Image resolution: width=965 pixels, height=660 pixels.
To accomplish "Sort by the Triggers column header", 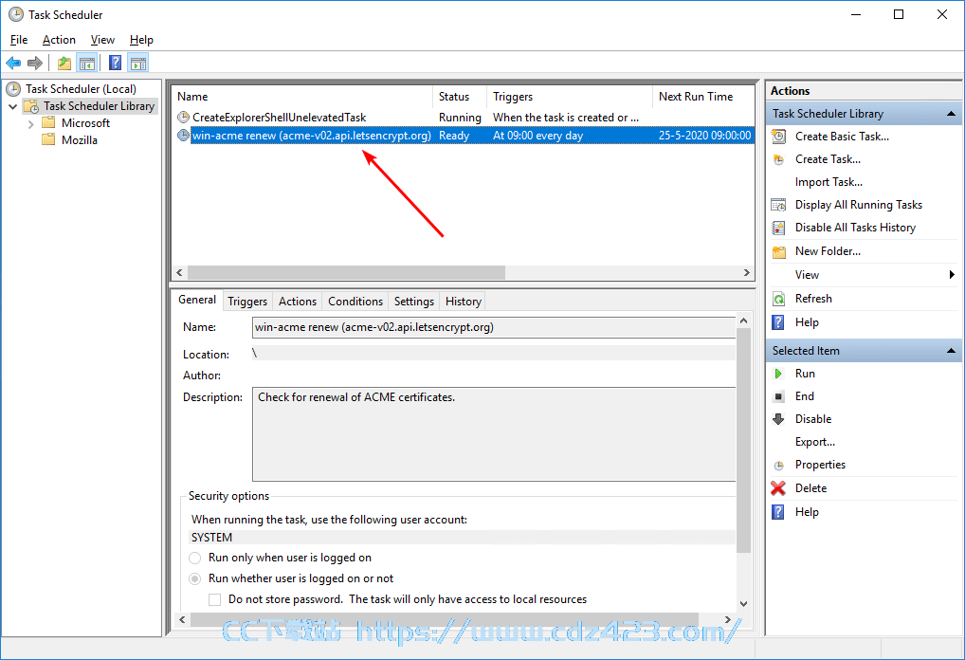I will point(570,97).
